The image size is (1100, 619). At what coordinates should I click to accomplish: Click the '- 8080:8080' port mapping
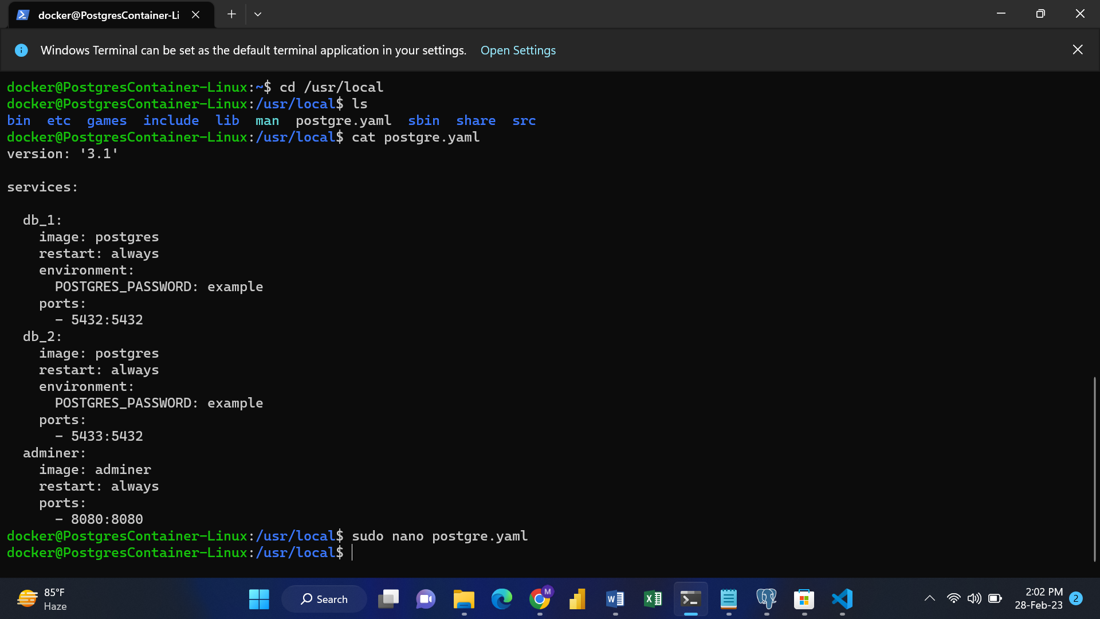coord(99,519)
